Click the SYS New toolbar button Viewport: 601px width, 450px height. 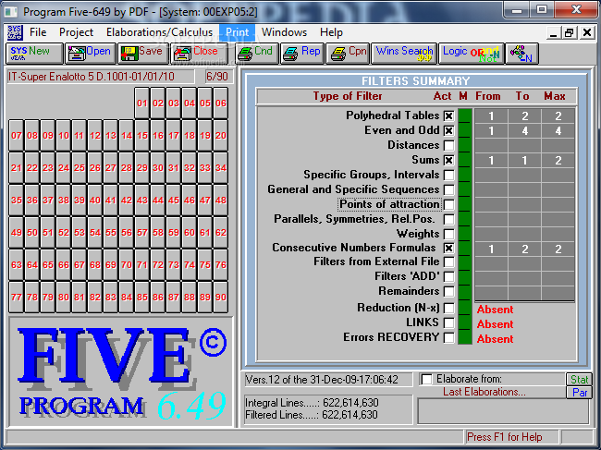tap(34, 53)
